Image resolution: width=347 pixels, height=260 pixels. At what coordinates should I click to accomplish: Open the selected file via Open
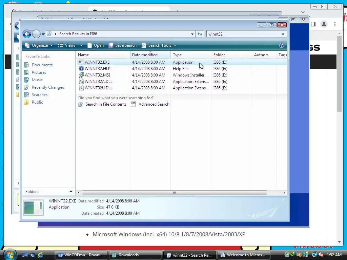click(96, 45)
